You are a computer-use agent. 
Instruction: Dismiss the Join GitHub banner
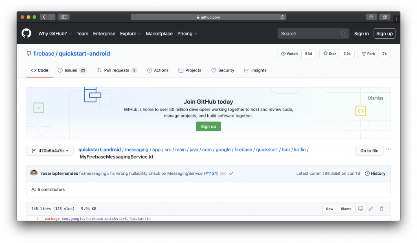[375, 98]
